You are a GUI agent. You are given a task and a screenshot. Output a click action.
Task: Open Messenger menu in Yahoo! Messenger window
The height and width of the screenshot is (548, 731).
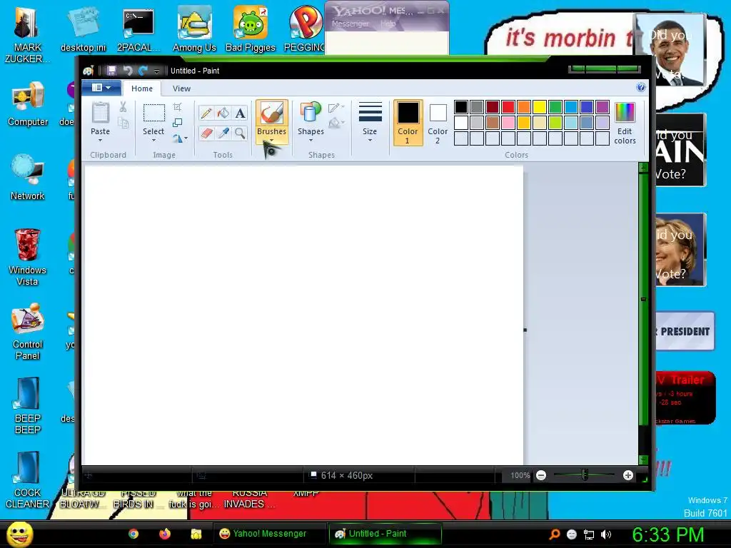[x=350, y=24]
